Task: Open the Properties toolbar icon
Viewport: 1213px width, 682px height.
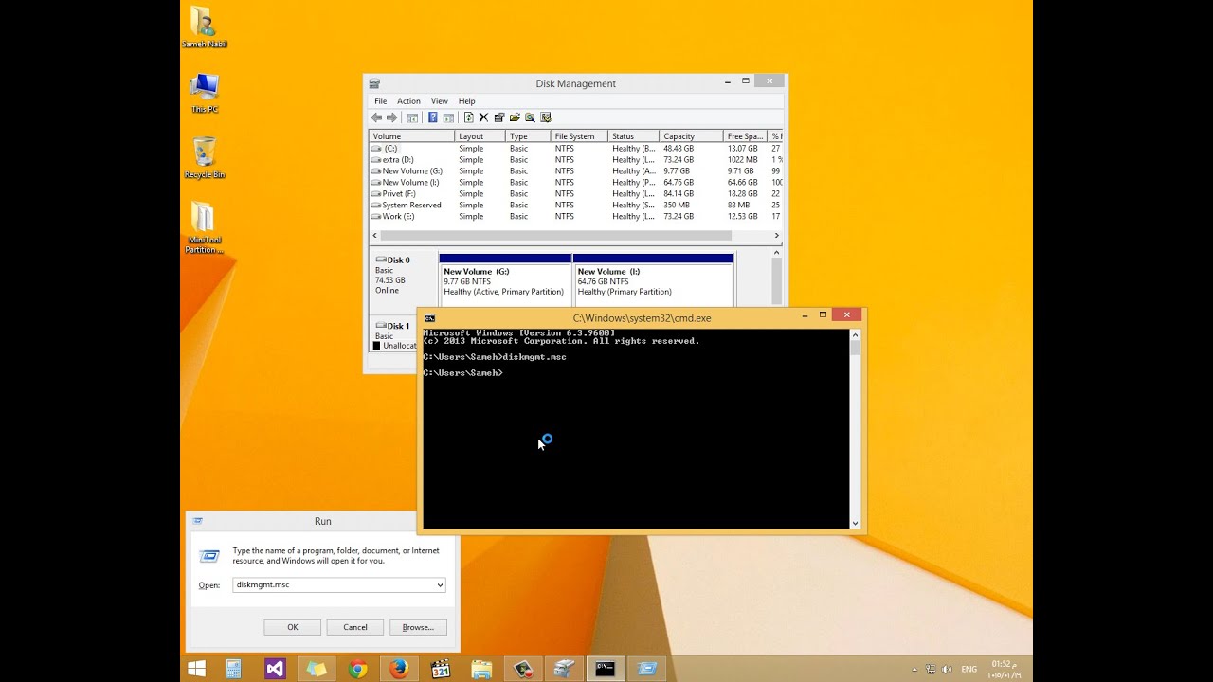Action: [x=499, y=117]
